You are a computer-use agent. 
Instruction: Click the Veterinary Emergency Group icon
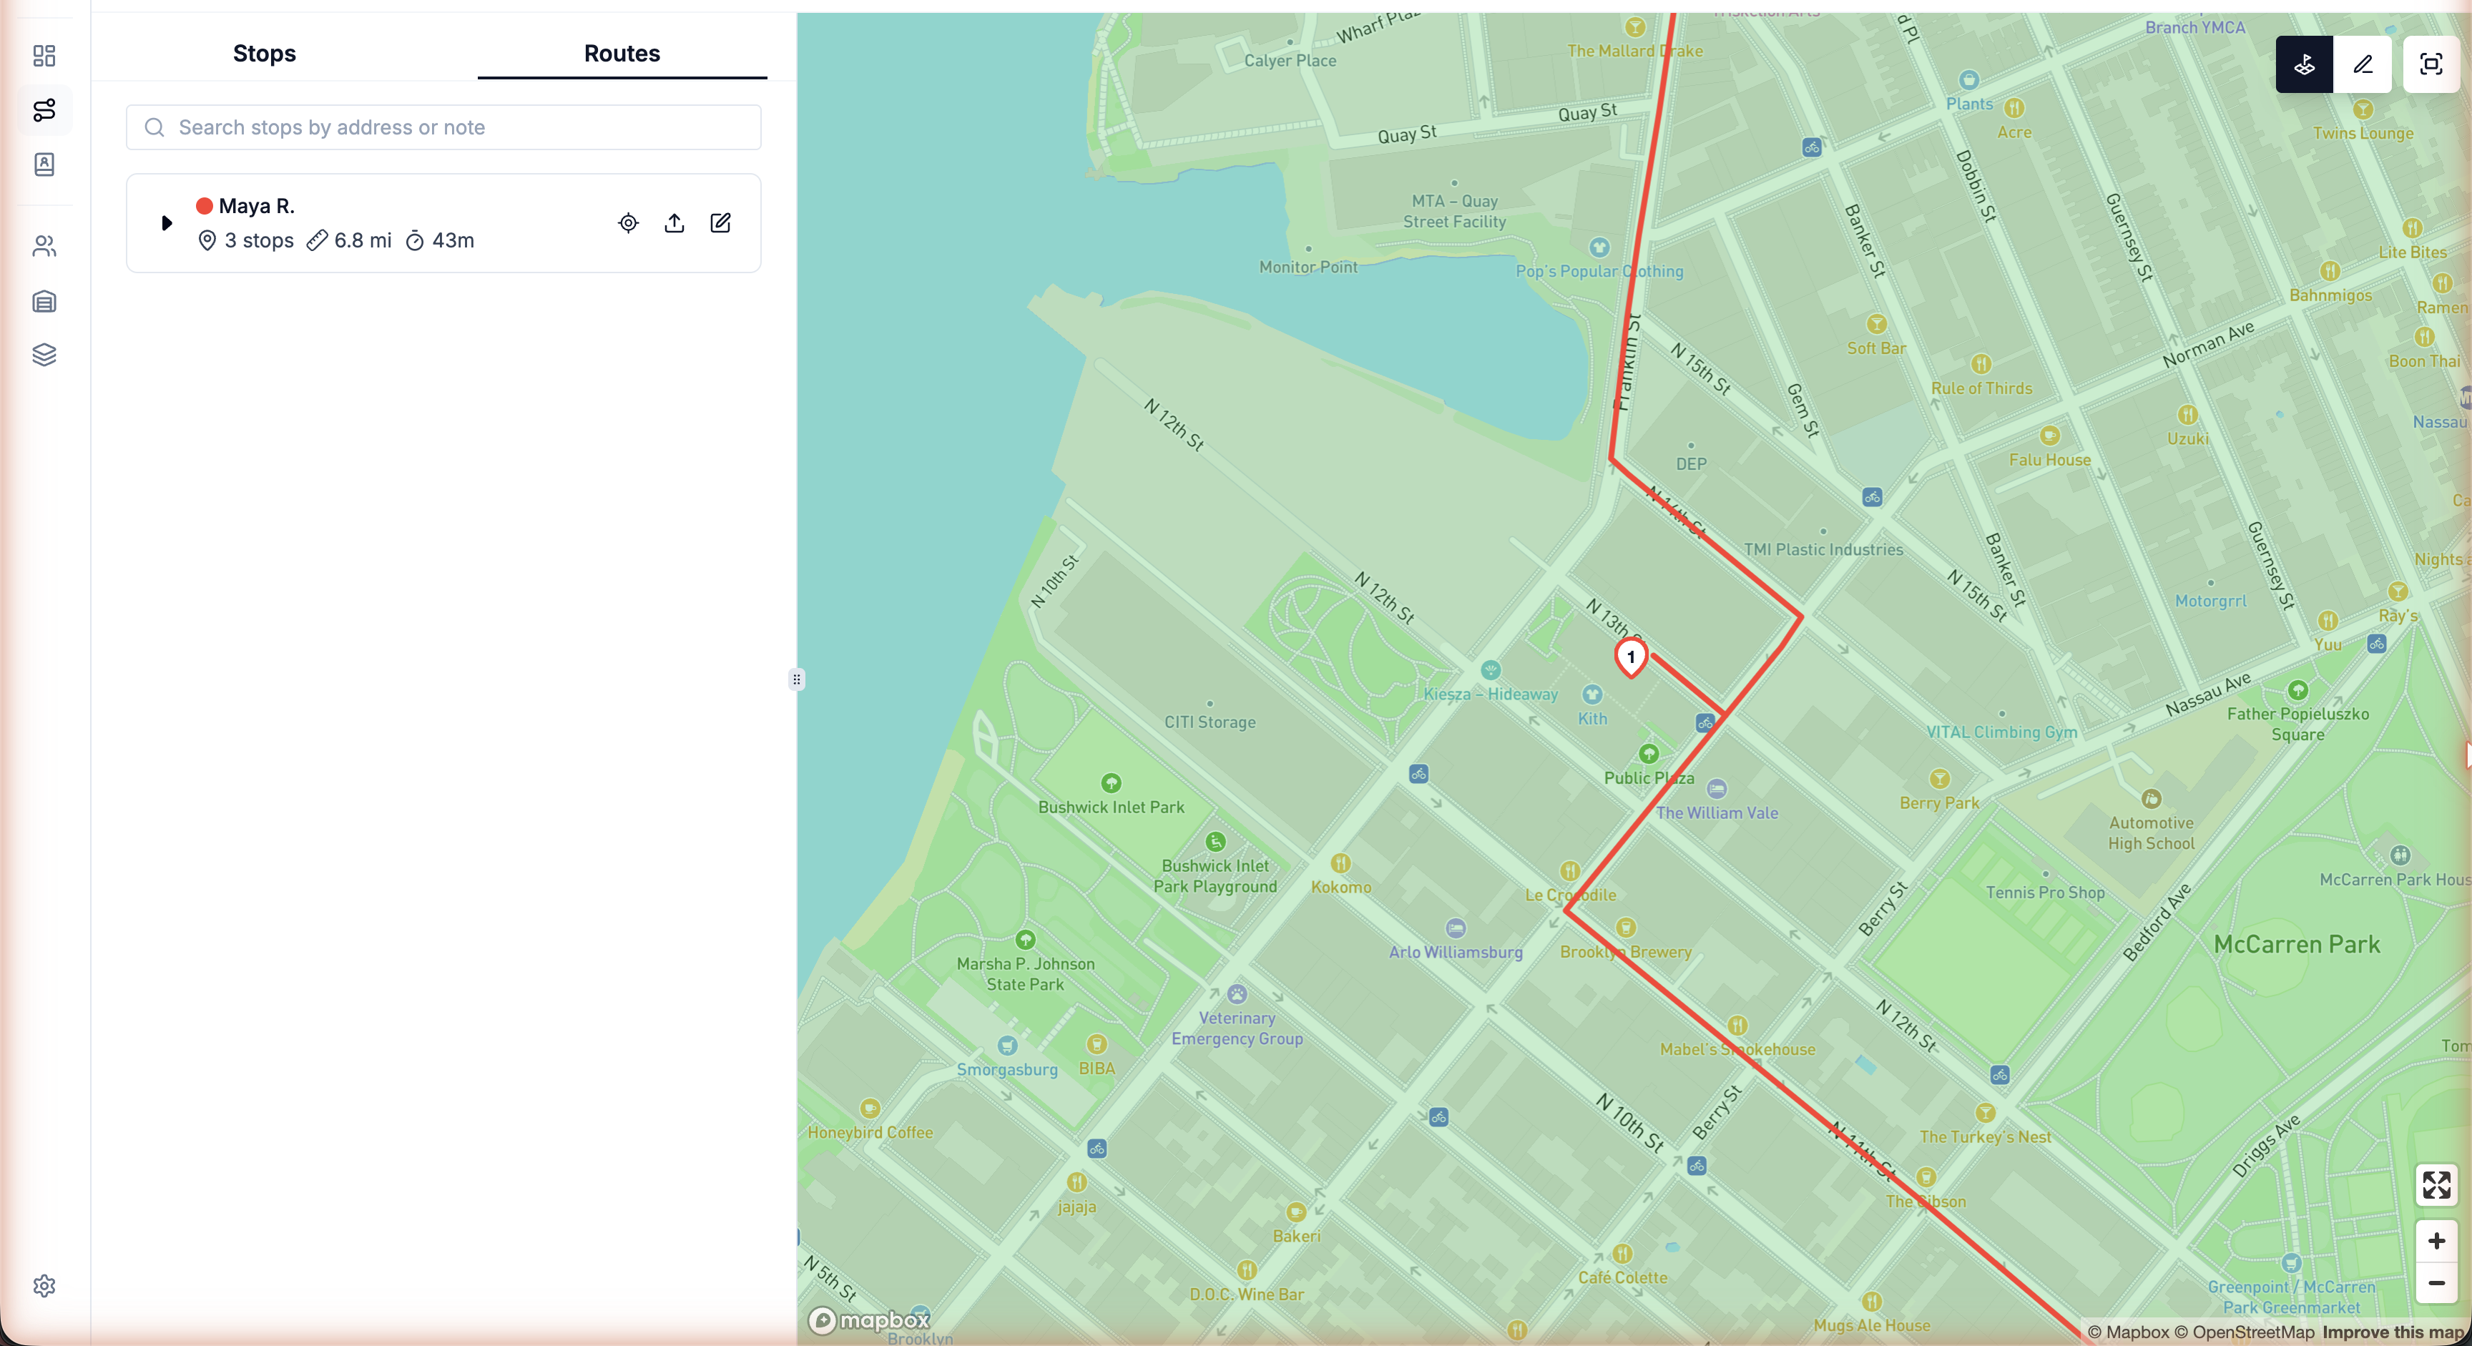pyautogui.click(x=1237, y=994)
